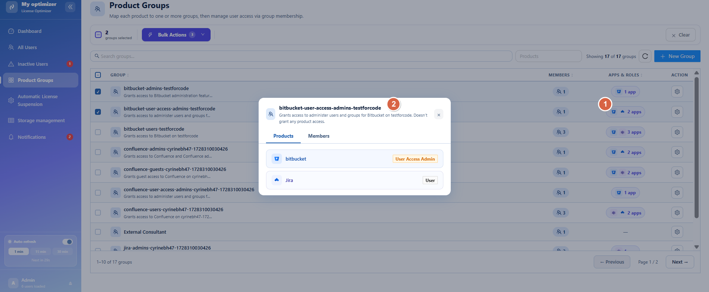Viewport: 709px width, 292px height.
Task: Check confluence-guests-cyrinebh47 row checkbox
Action: (x=98, y=172)
